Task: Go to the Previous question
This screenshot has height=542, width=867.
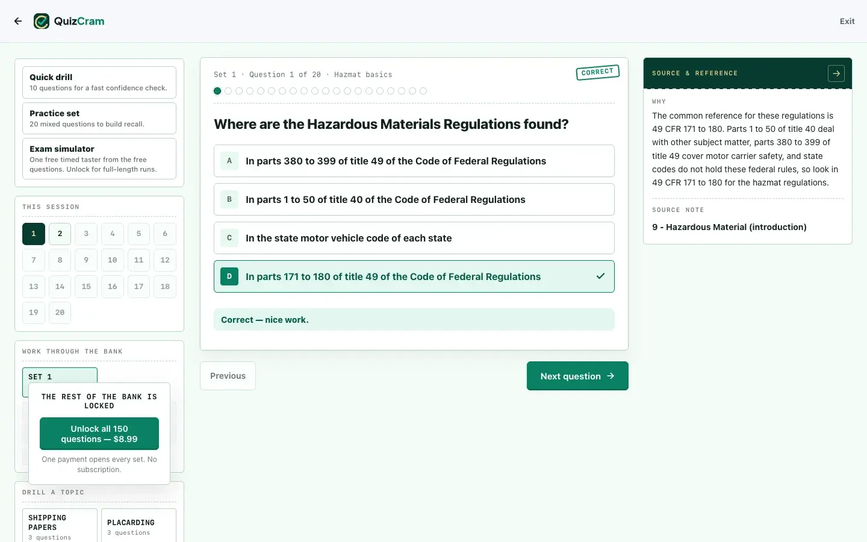Action: click(228, 376)
